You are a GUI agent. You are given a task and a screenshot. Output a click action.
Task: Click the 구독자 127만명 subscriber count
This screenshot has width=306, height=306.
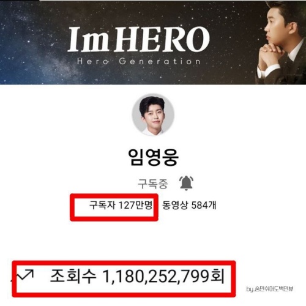121,205
